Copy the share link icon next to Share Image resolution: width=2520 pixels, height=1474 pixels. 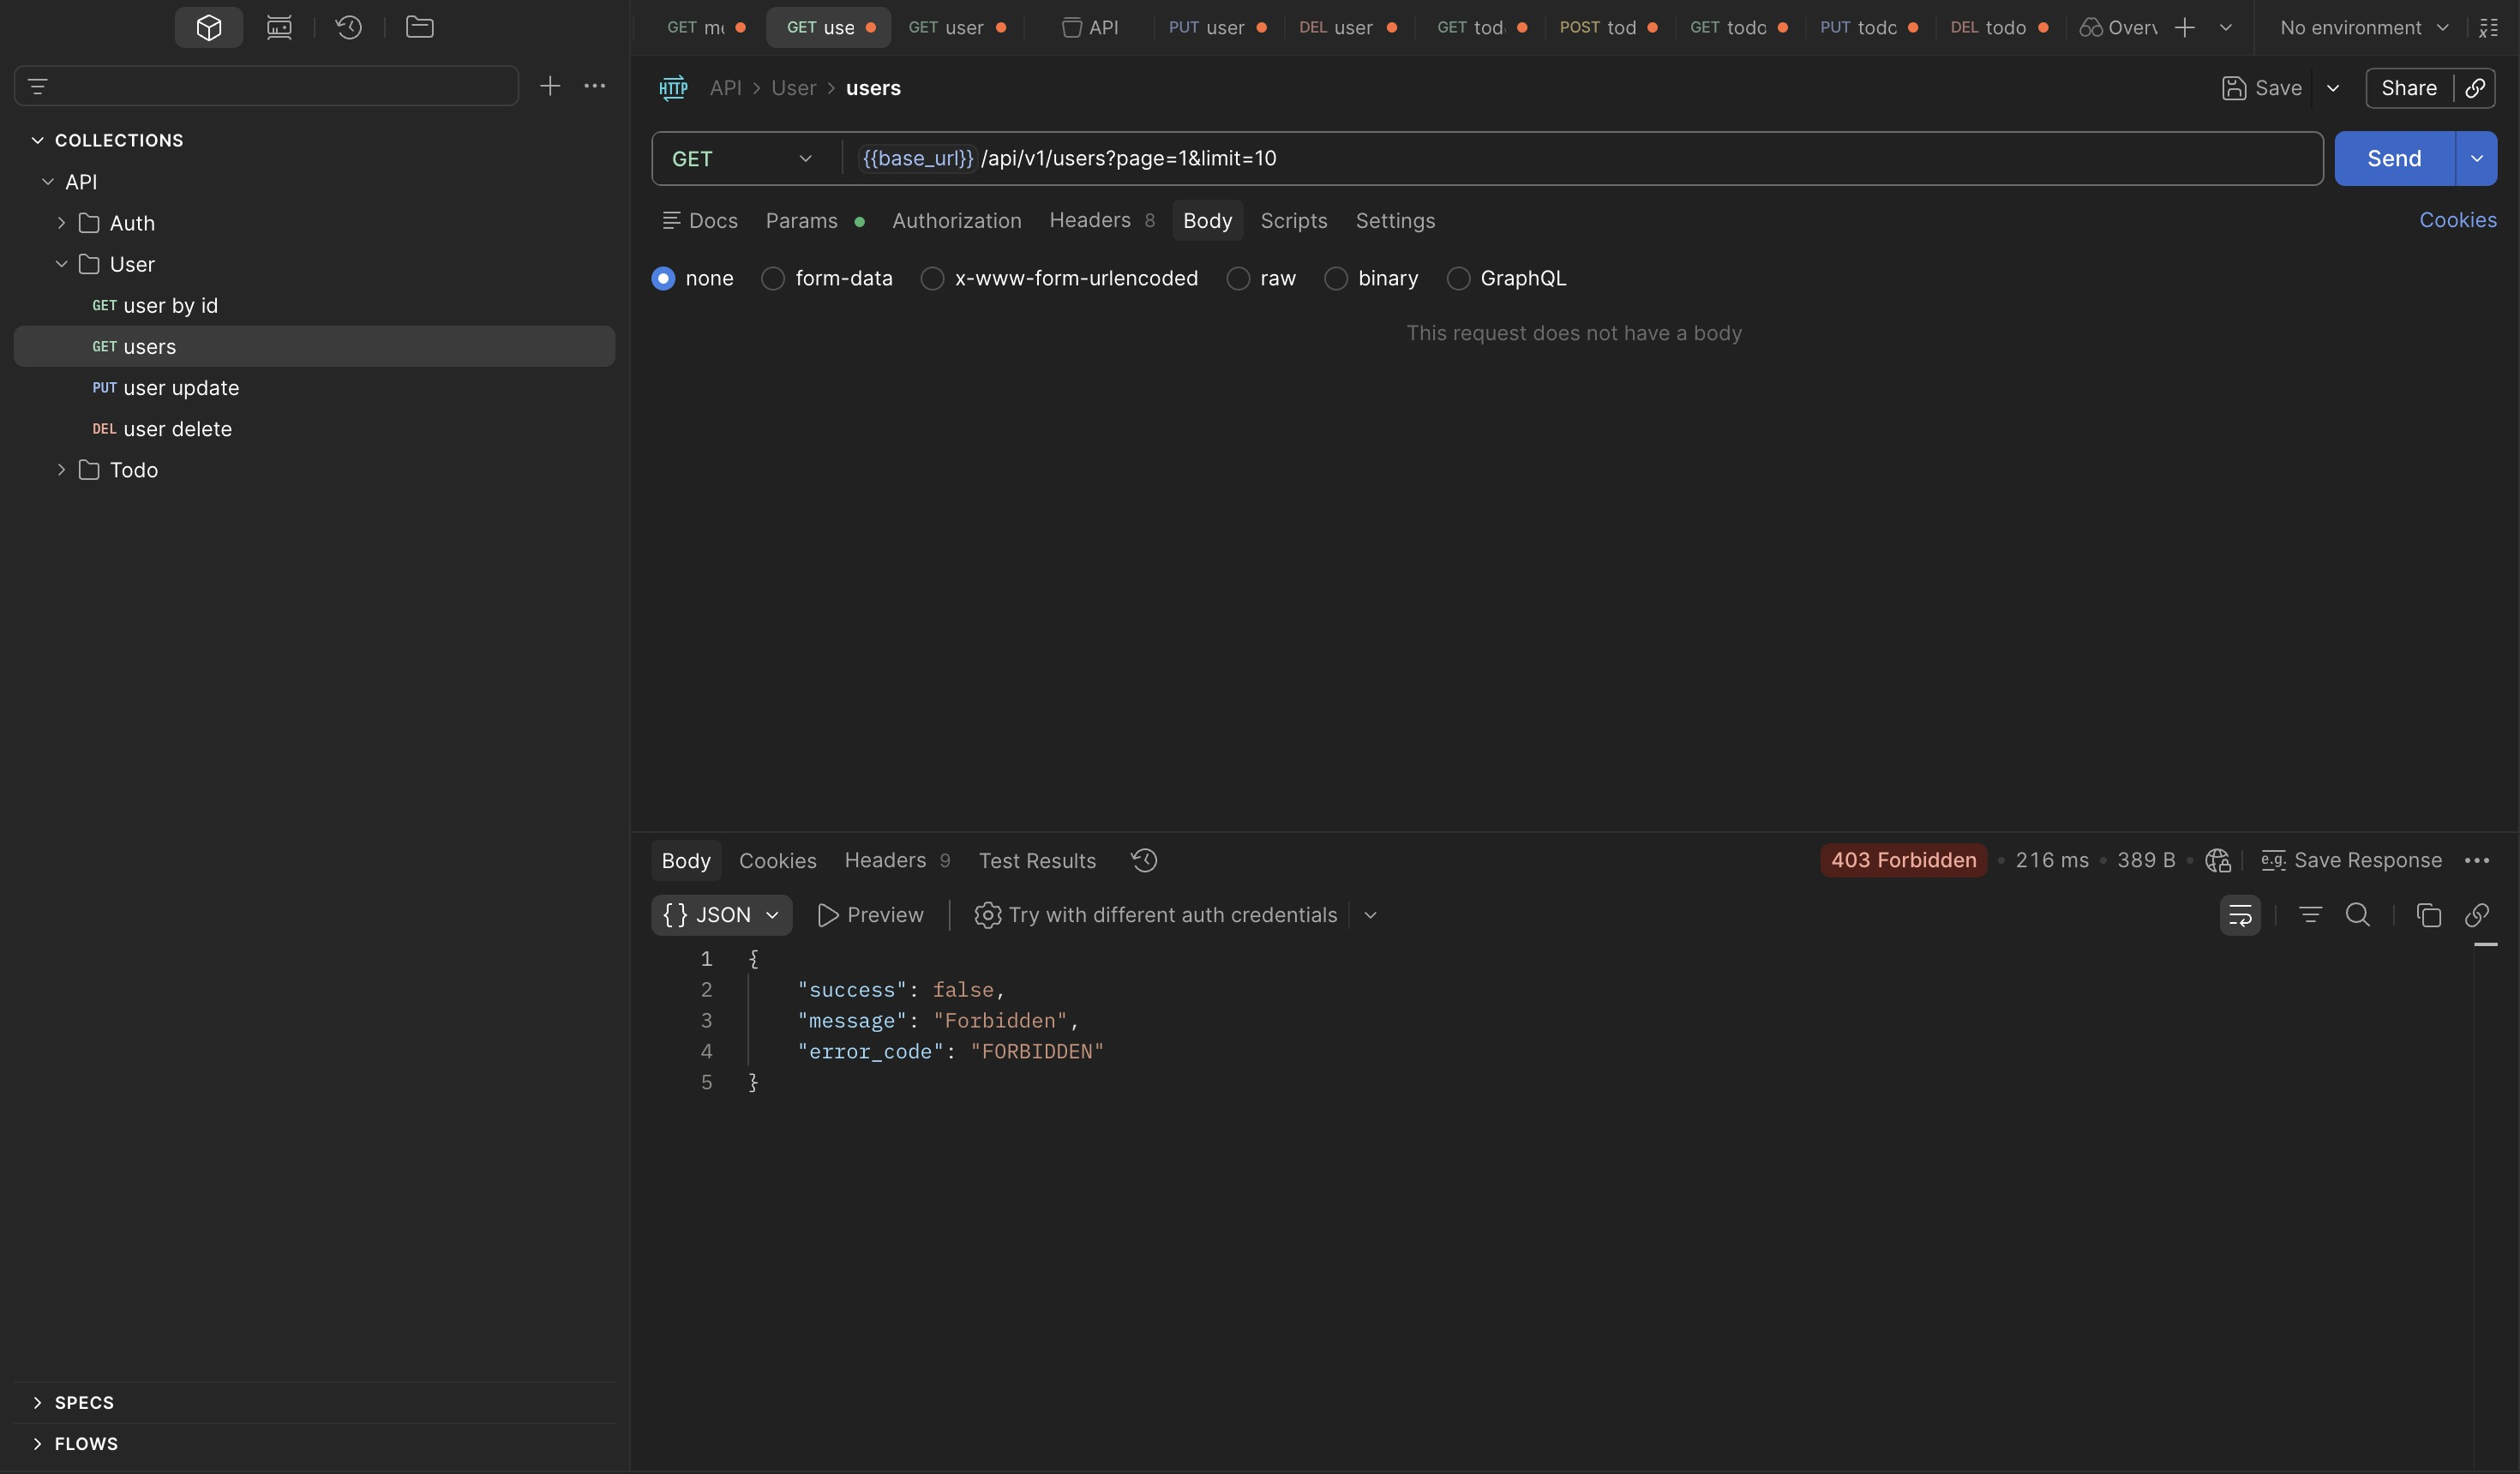2475,88
